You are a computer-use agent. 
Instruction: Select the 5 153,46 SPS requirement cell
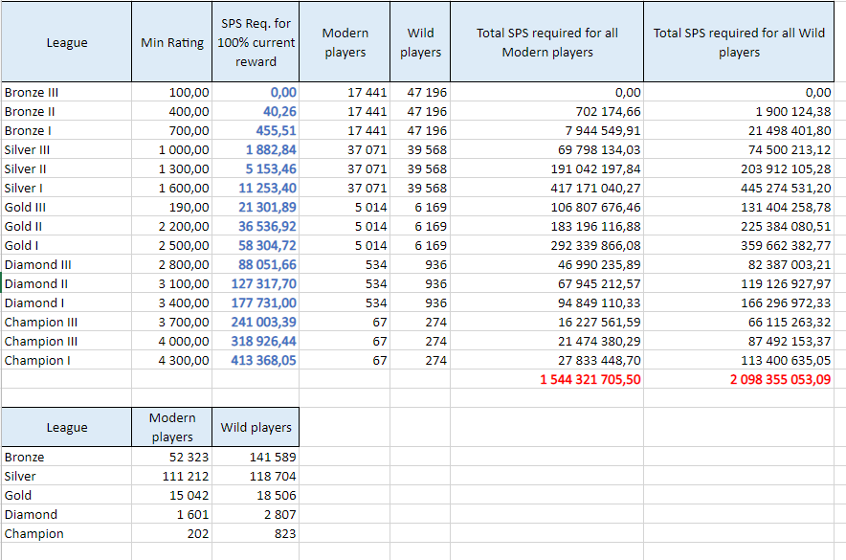(256, 168)
